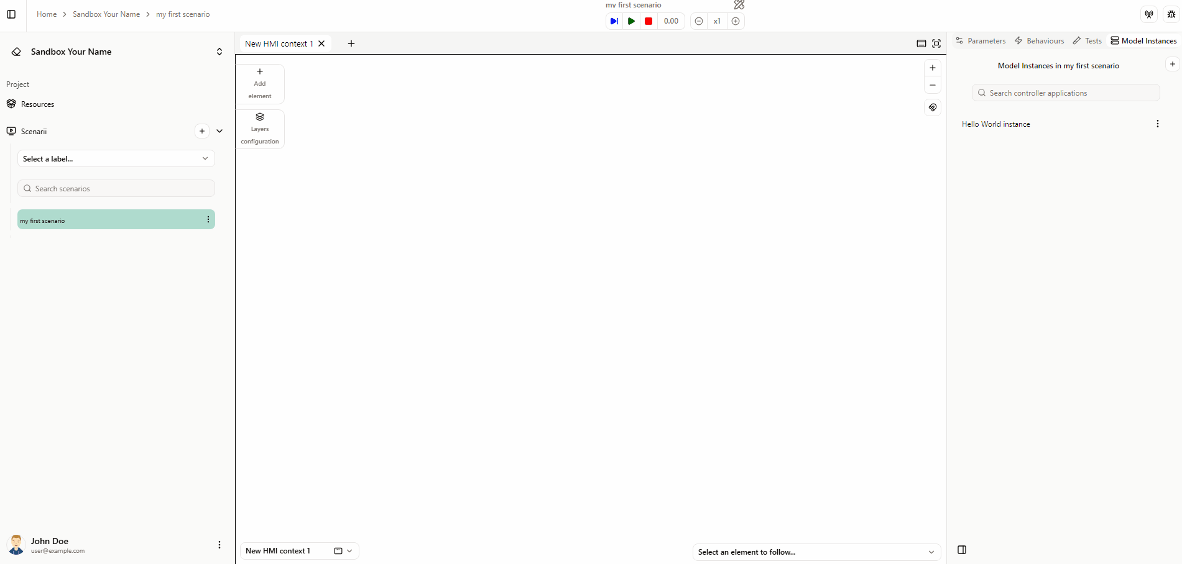
Task: Open the Layers configuration tool
Action: 260,129
